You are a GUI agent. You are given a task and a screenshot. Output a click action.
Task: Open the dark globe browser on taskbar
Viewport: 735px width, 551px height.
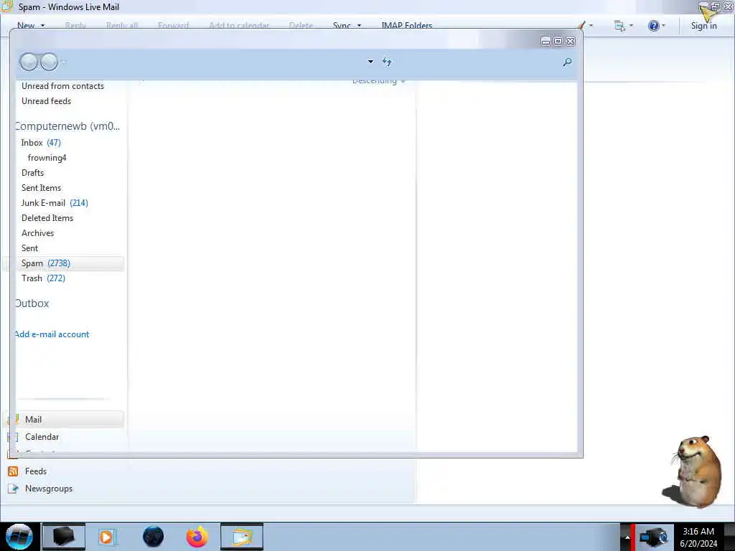coord(154,537)
